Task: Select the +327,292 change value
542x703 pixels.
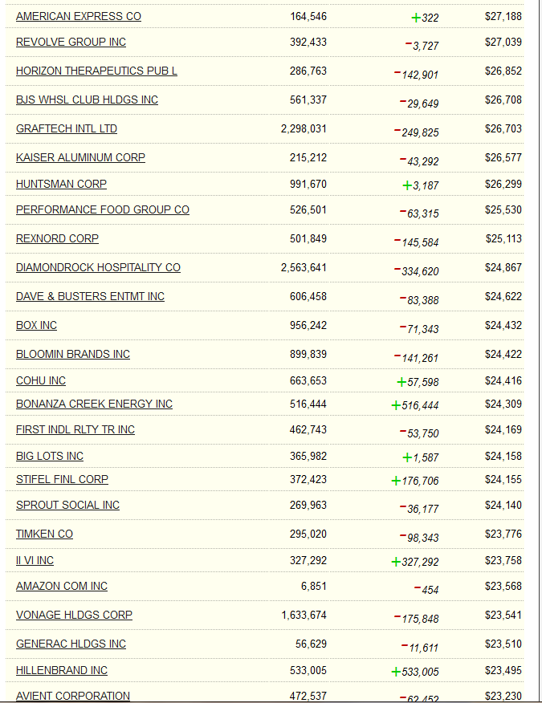Action: (415, 563)
